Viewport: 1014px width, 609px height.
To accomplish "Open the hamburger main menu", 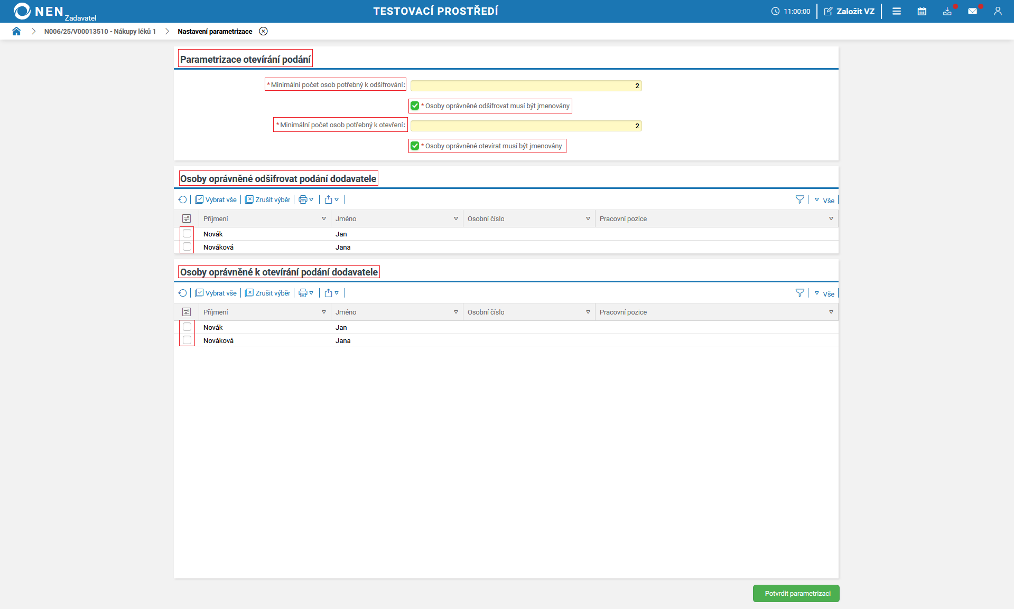I will pos(897,11).
